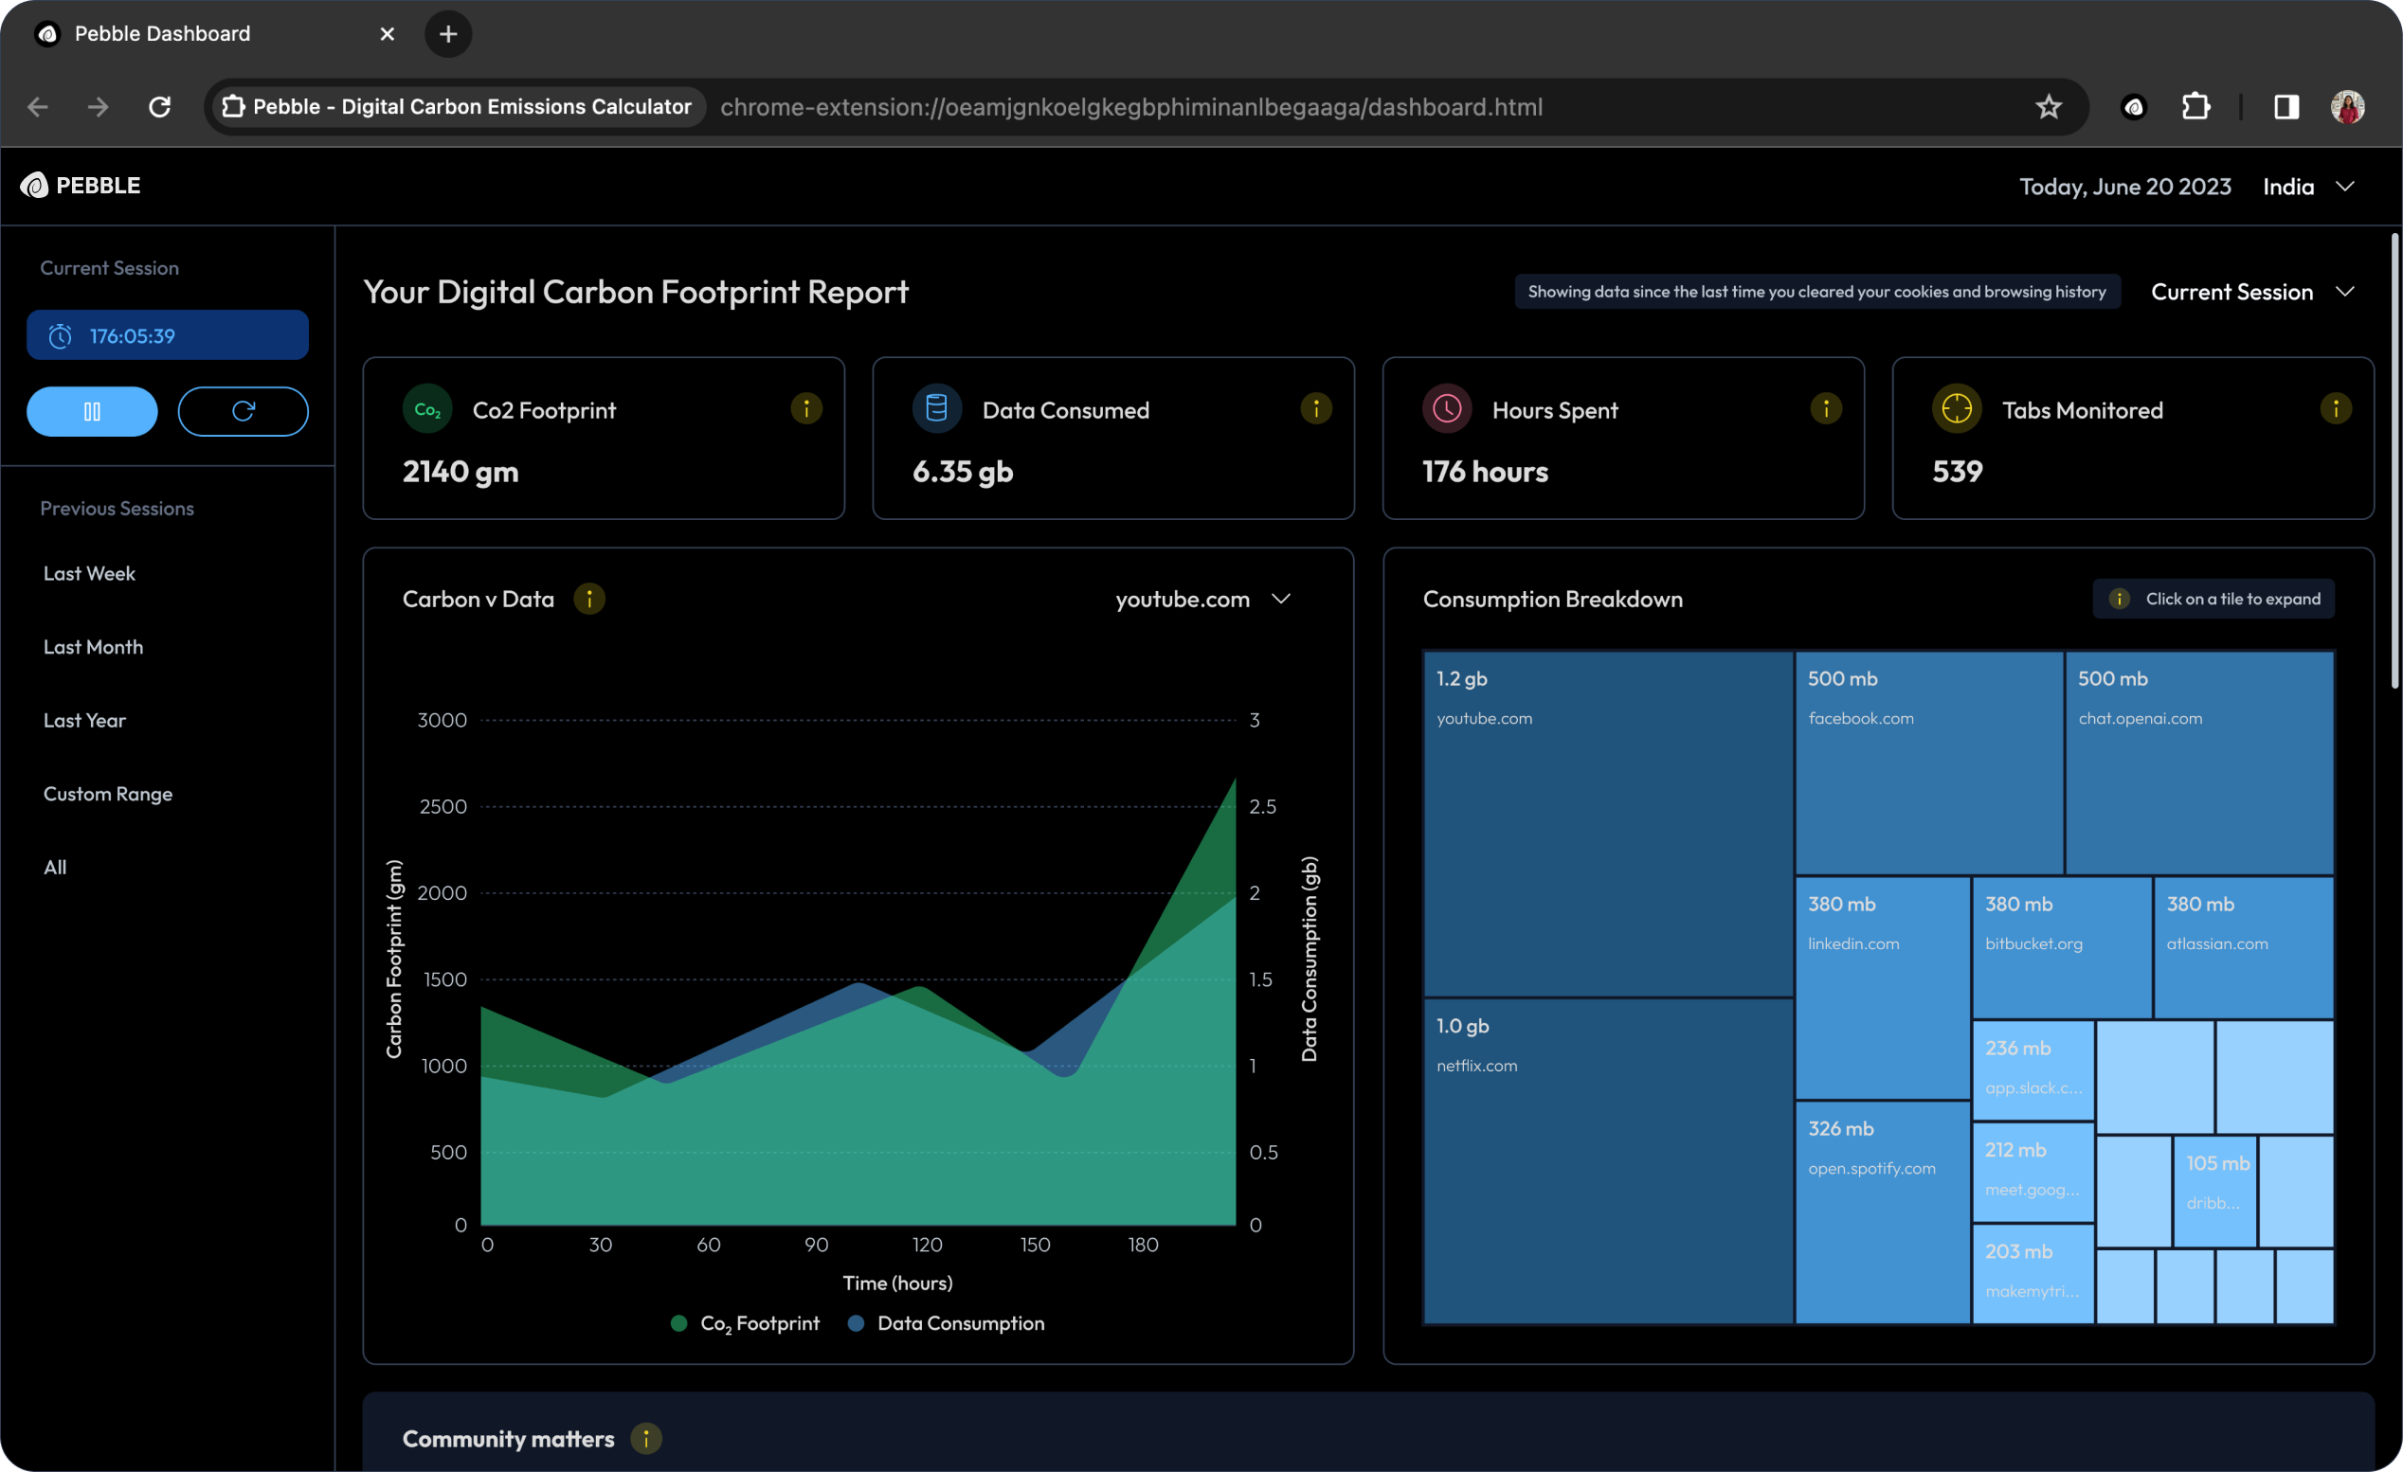Pause the current session timer
The image size is (2403, 1472).
(92, 411)
